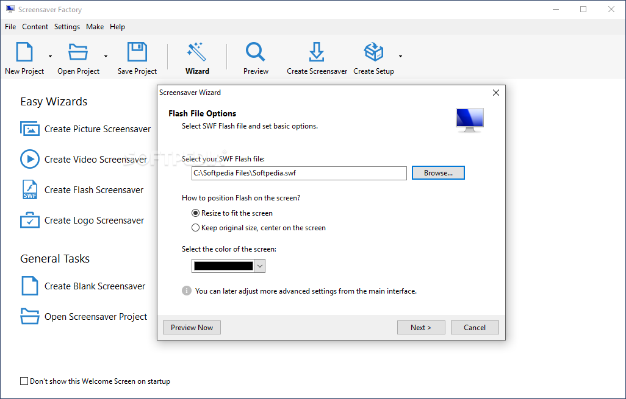
Task: Click the SWF Flash file path field
Action: (x=299, y=173)
